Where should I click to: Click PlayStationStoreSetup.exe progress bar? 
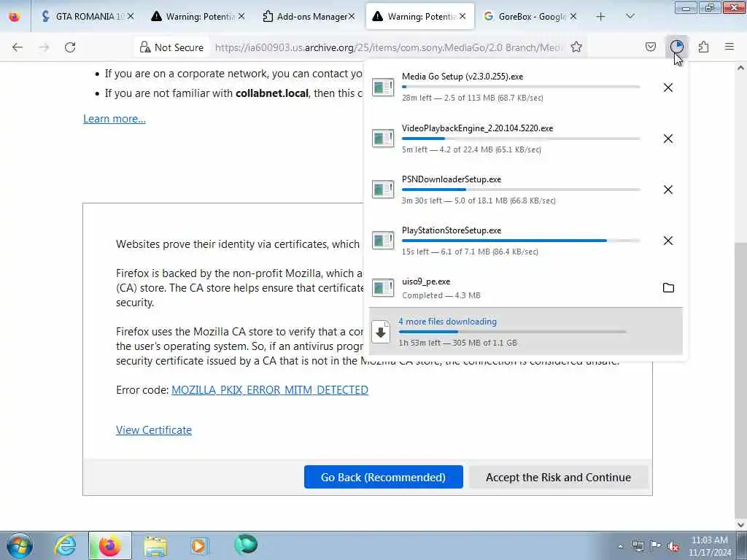(x=521, y=241)
